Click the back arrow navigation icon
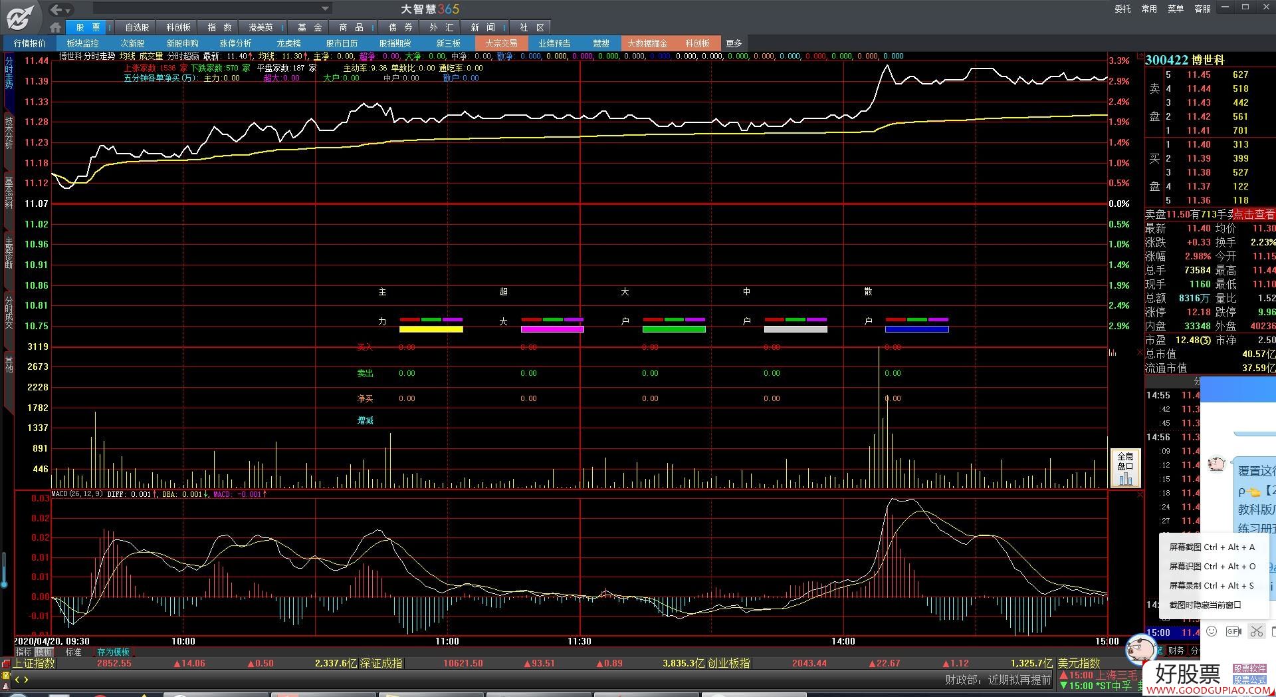1276x697 pixels. click(x=56, y=9)
